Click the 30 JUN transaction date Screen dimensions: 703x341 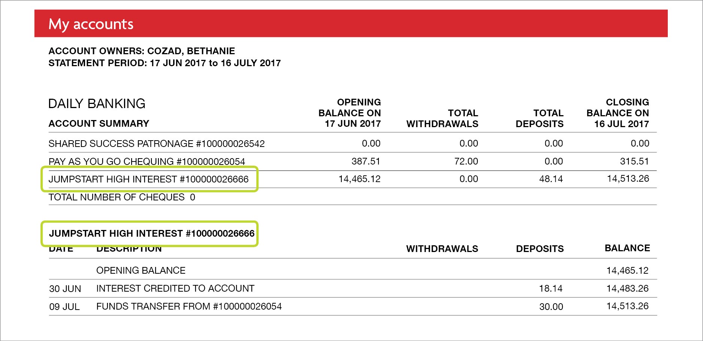(x=65, y=289)
